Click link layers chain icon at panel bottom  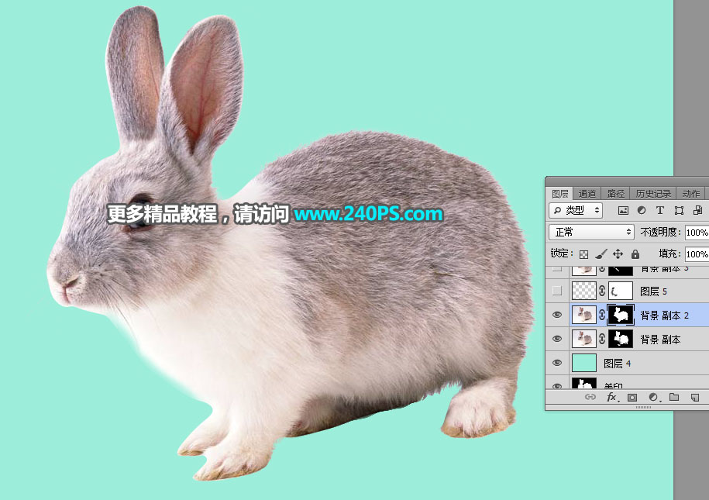tap(590, 397)
